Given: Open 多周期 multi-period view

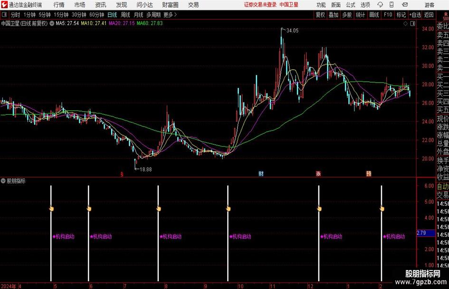Looking at the screenshot, I should (x=153, y=15).
